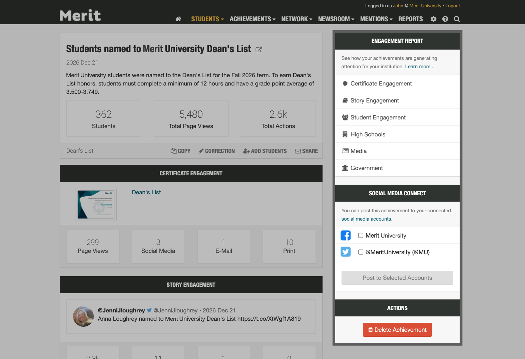Click JenniJloughrey's profile avatar
Viewport: 525px width, 359px height.
[83, 316]
